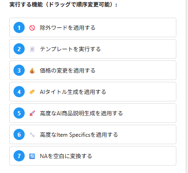Click the document icon beside テンプレートを実行する
This screenshot has width=188, height=173.
(x=32, y=49)
